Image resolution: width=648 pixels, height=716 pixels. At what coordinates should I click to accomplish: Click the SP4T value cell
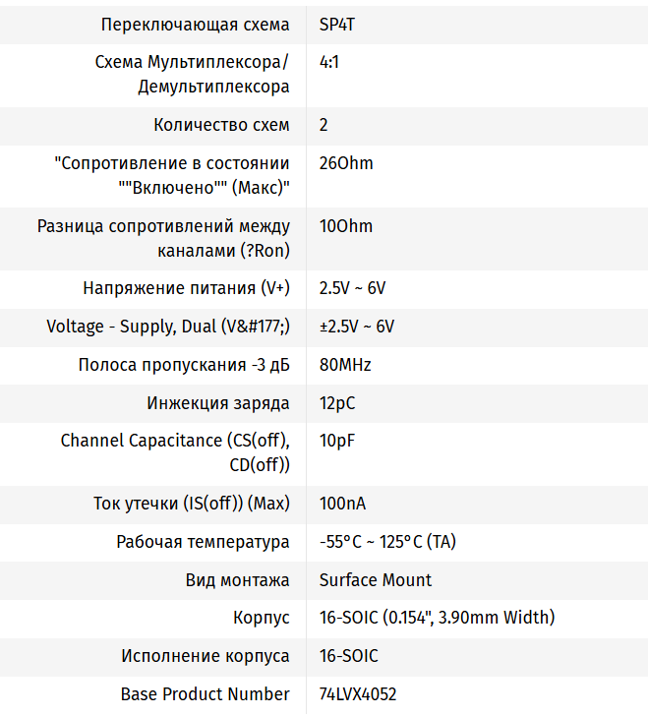point(339,25)
